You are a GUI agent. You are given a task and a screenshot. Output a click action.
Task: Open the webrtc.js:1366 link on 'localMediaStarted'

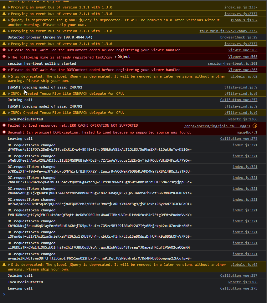[x=243, y=119]
